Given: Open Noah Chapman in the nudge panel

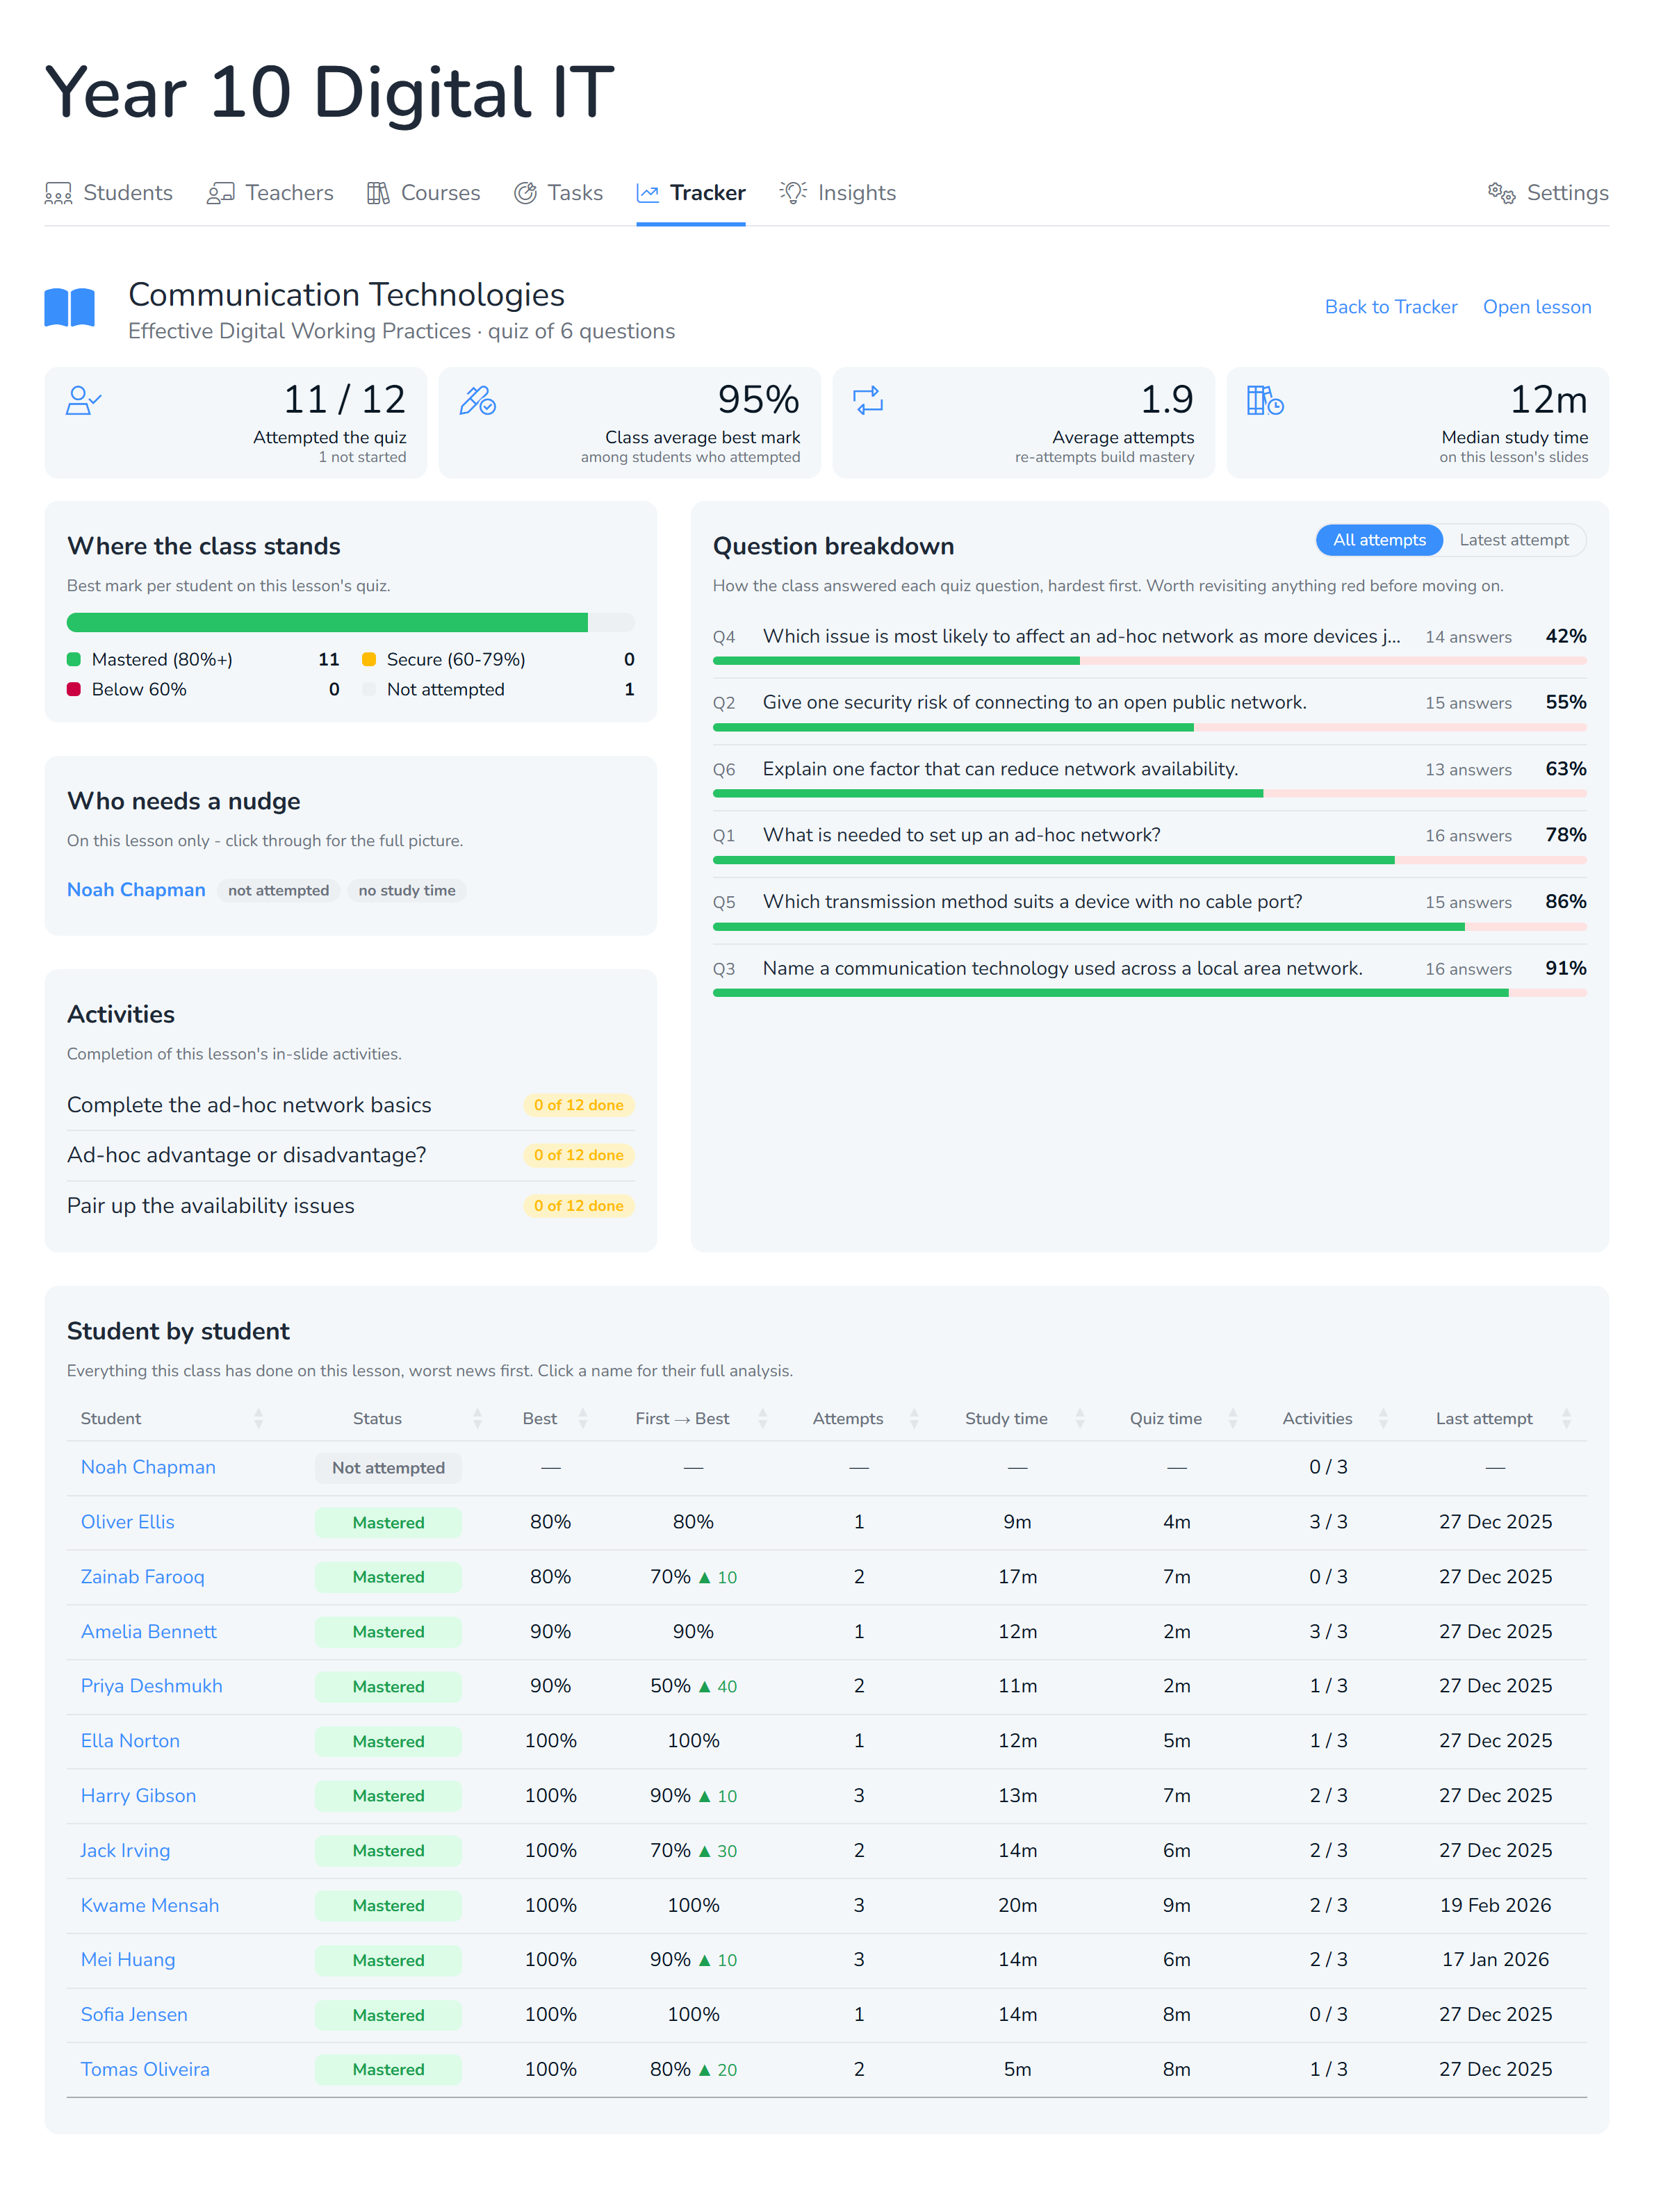Looking at the screenshot, I should coord(136,890).
